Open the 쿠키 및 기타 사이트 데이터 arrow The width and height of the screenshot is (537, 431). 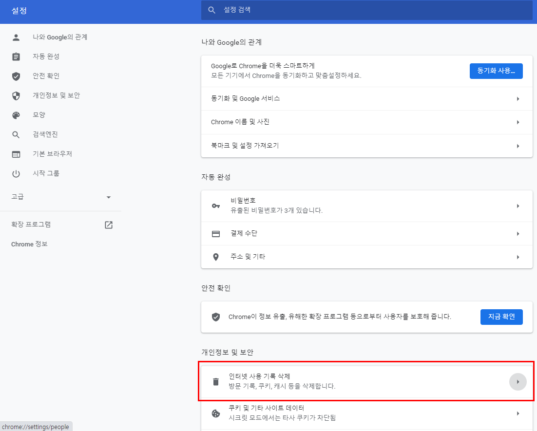coord(518,413)
